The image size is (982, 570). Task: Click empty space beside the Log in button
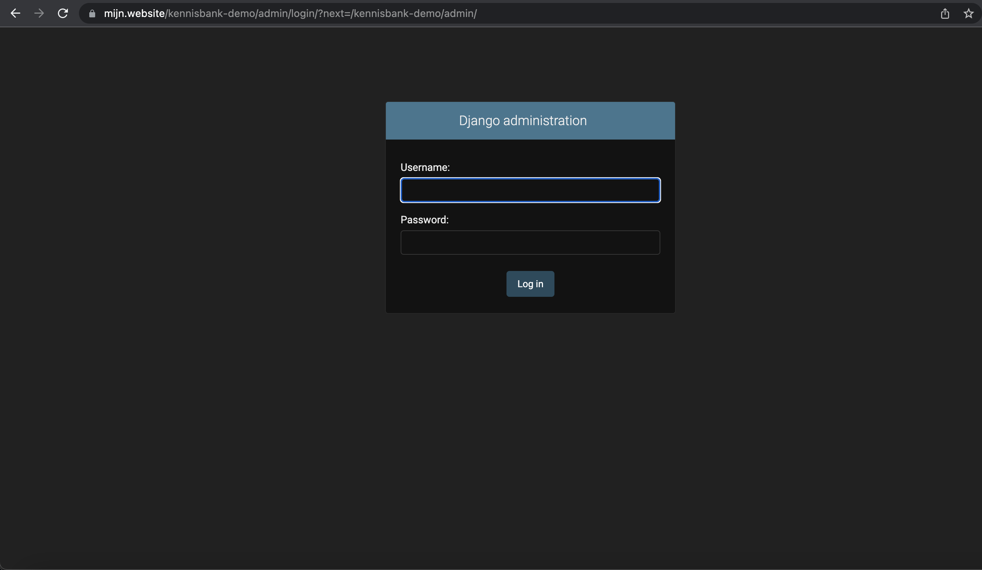[608, 284]
